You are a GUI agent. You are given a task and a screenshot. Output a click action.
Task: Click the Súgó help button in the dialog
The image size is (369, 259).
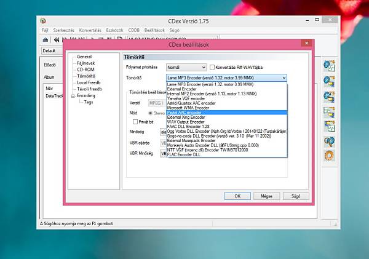[296, 196]
